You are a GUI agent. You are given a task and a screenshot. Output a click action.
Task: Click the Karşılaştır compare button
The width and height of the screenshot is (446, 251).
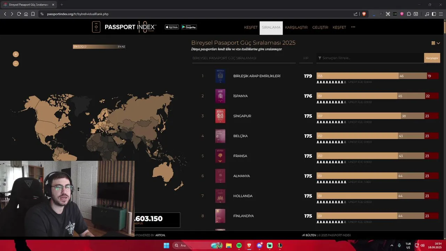(432, 58)
